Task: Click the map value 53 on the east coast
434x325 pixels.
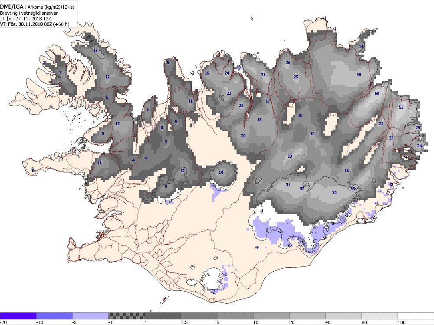Action: pos(401,107)
